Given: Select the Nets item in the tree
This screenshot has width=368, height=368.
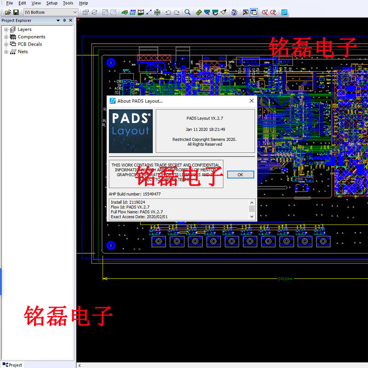Looking at the screenshot, I should coord(23,52).
